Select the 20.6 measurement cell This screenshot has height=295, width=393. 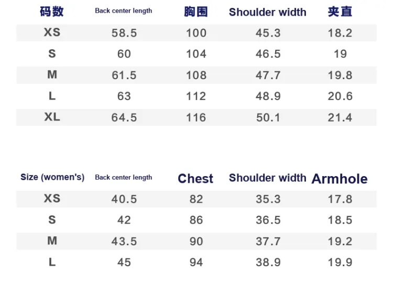(x=340, y=96)
